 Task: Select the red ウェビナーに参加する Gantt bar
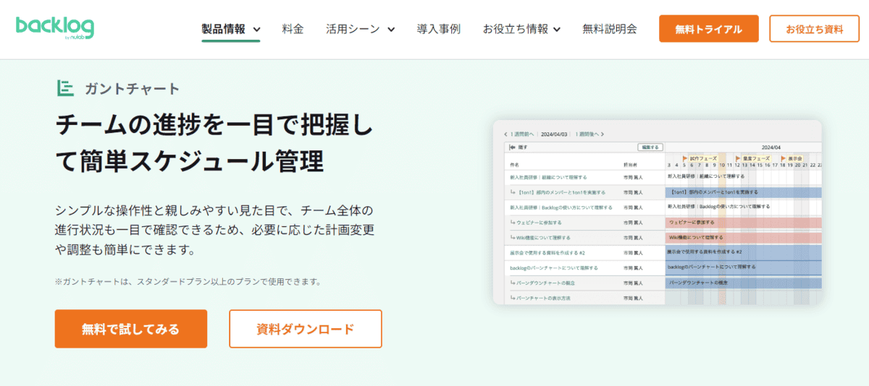743,223
